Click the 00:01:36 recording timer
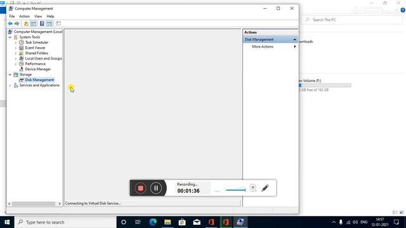The height and width of the screenshot is (228, 406). click(188, 191)
